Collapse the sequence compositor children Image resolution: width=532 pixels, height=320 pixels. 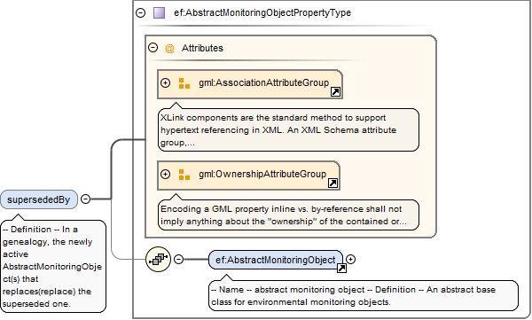pyautogui.click(x=178, y=259)
